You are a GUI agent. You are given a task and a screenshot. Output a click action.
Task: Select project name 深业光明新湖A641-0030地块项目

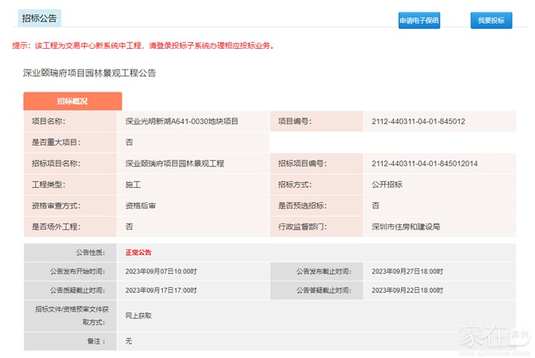(182, 121)
